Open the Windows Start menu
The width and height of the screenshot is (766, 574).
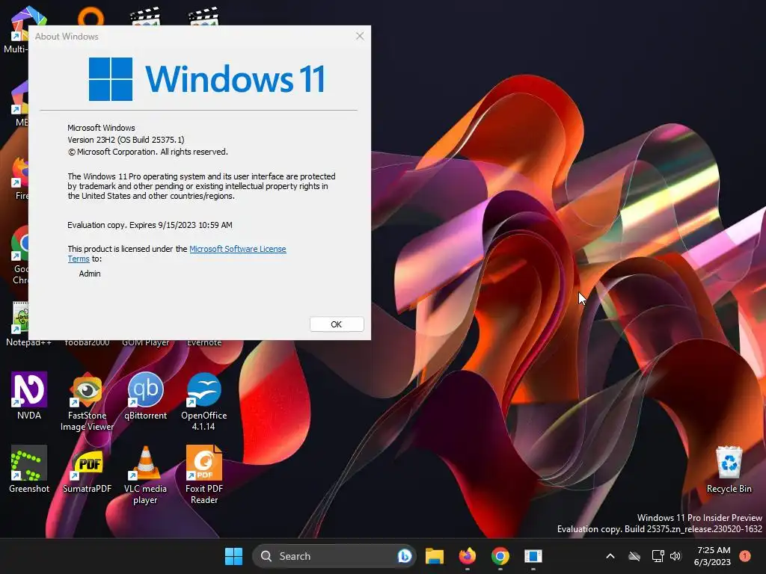233,556
